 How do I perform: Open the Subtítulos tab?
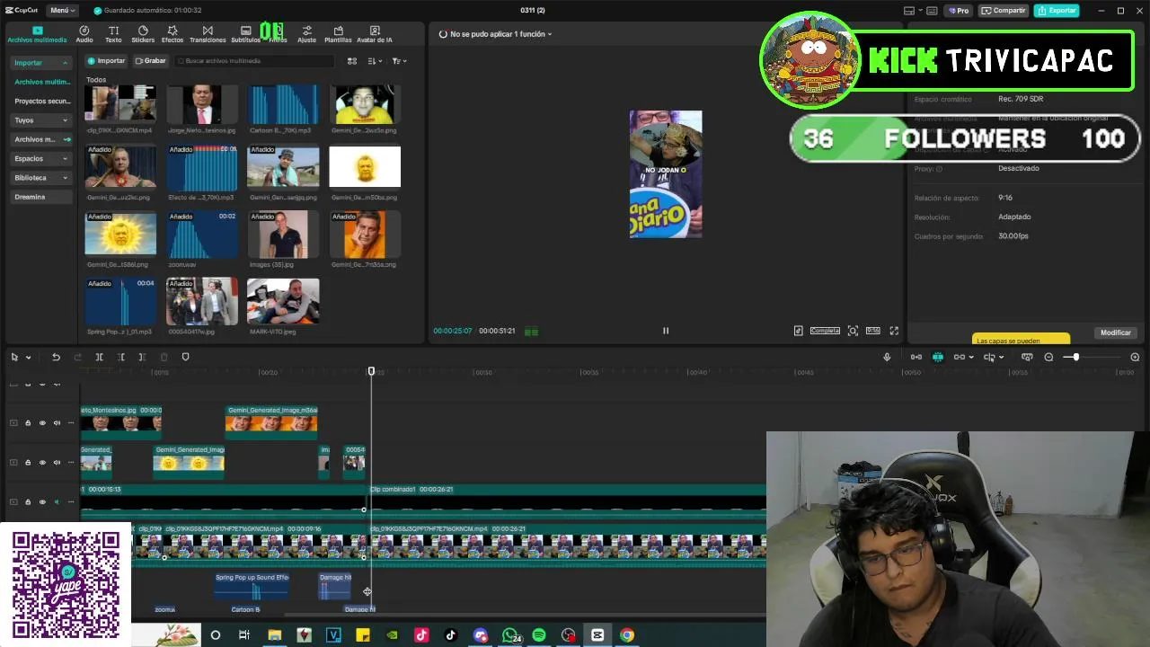pyautogui.click(x=245, y=34)
